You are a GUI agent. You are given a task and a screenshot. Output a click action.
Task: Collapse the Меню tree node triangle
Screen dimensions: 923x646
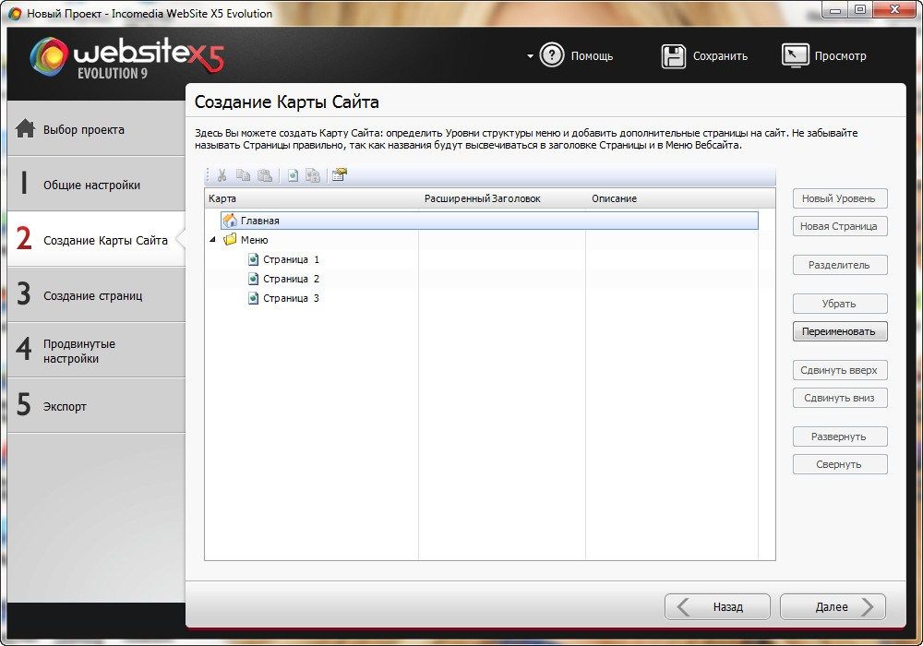(x=213, y=240)
